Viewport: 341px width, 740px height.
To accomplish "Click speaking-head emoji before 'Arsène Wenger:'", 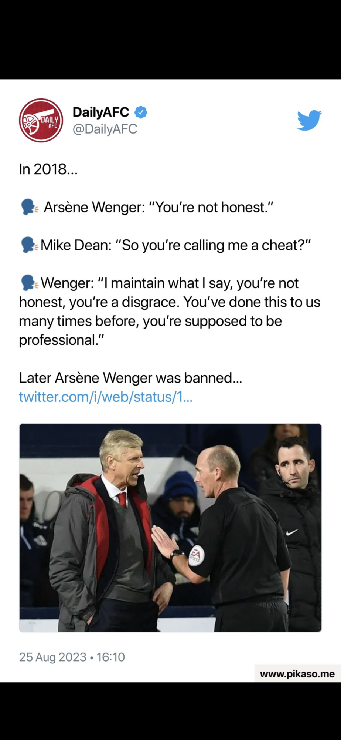I will 29,207.
